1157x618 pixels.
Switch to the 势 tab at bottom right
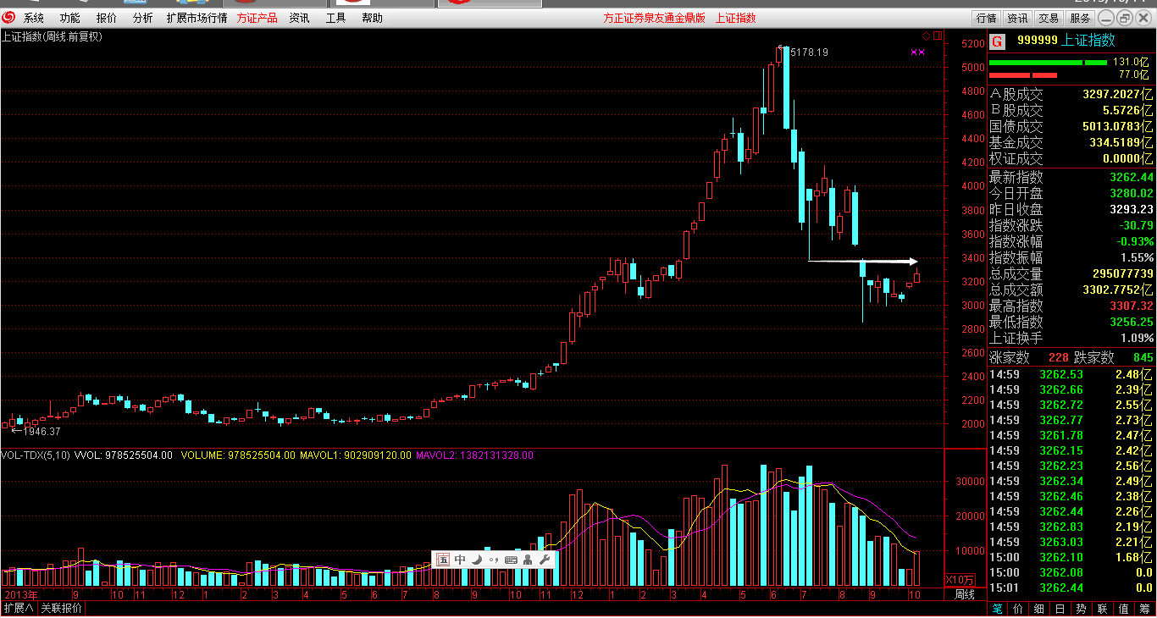point(1081,609)
